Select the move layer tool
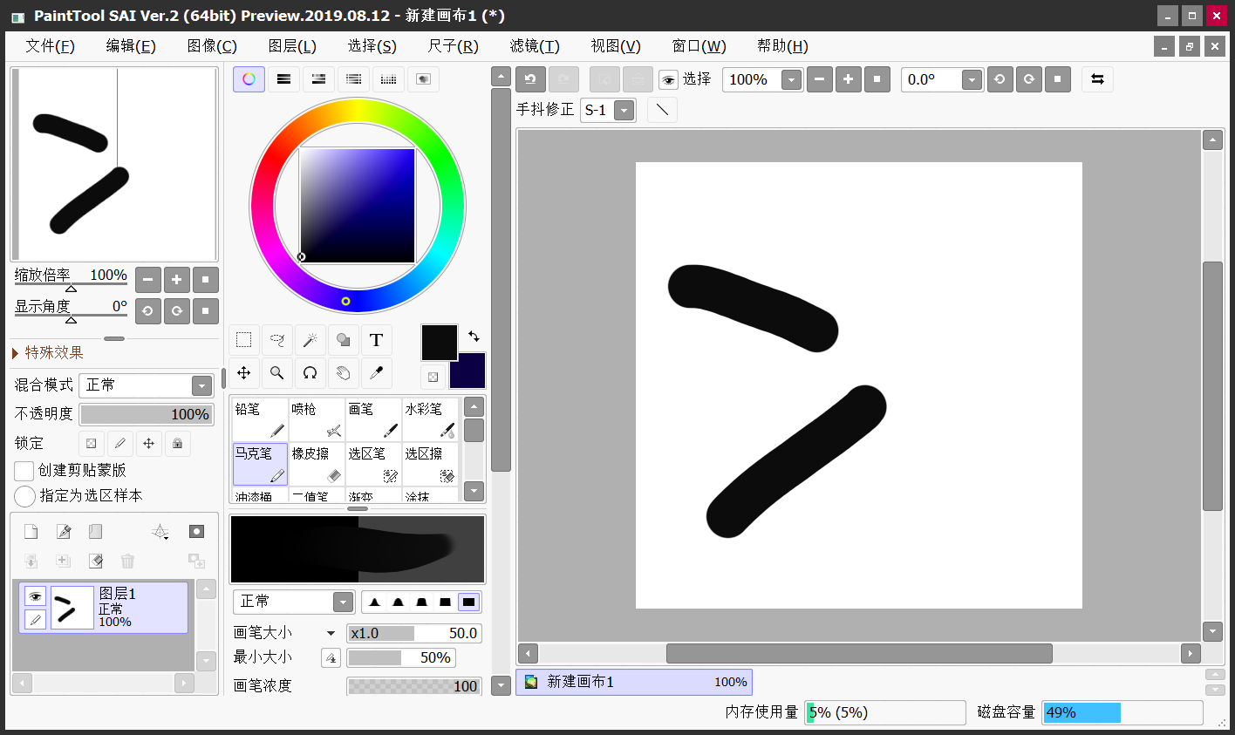The width and height of the screenshot is (1235, 735). 244,373
